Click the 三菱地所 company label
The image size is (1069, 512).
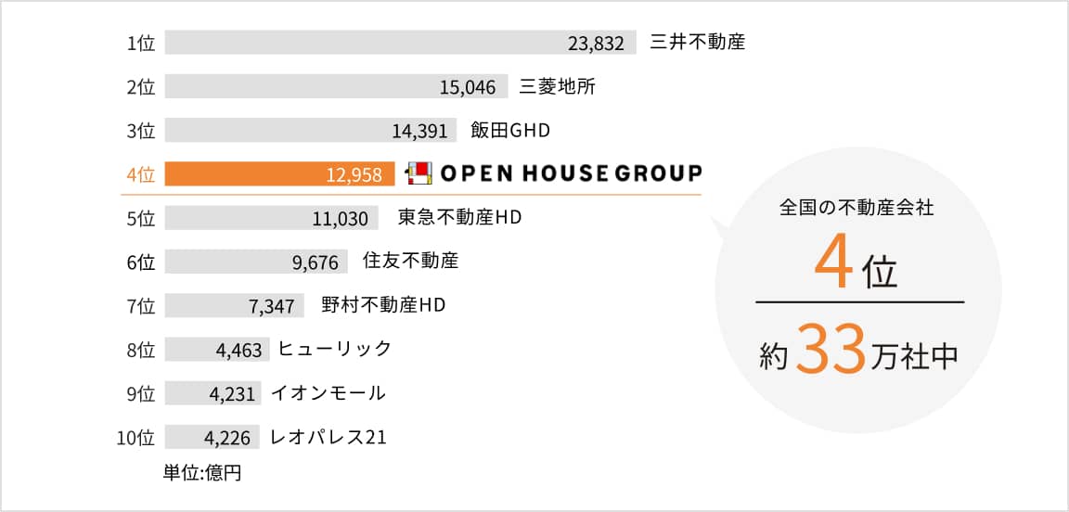pyautogui.click(x=557, y=87)
